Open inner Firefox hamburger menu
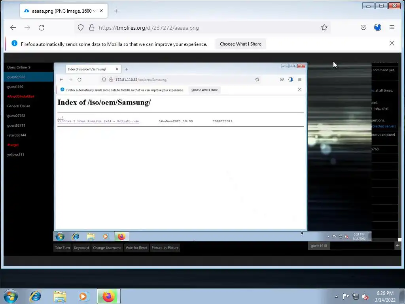The height and width of the screenshot is (304, 405). pos(300,80)
